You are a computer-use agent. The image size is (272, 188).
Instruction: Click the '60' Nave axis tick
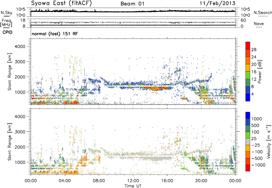click(x=243, y=20)
